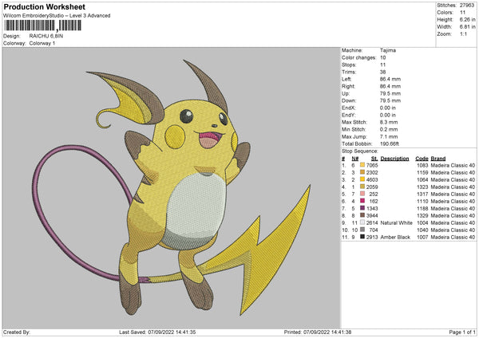
Task: Click thread code '1004'
Action: (x=422, y=222)
